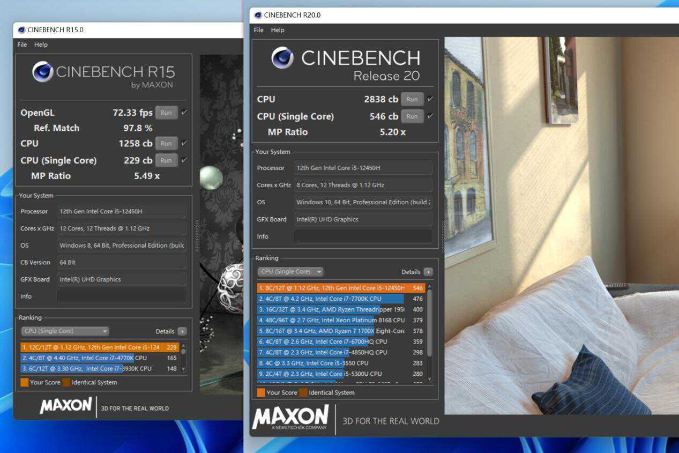Click the CB Version field in R15
Image resolution: width=679 pixels, height=453 pixels.
[x=122, y=262]
